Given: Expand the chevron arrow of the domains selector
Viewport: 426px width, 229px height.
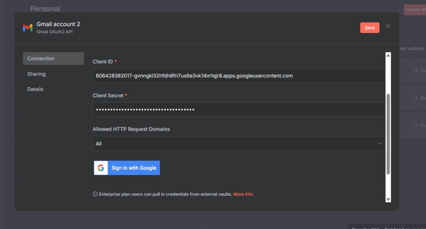Looking at the screenshot, I should click(x=380, y=143).
